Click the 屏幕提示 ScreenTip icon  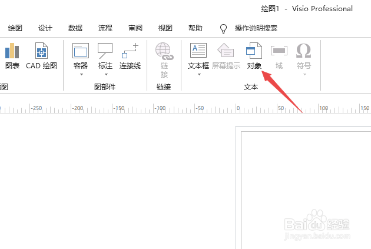tap(226, 51)
